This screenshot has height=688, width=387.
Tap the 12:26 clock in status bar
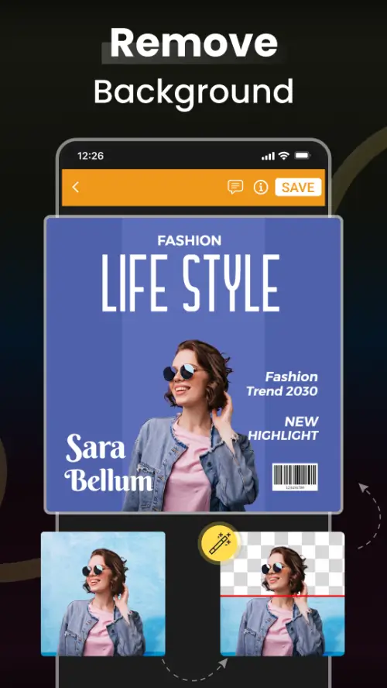pos(91,156)
